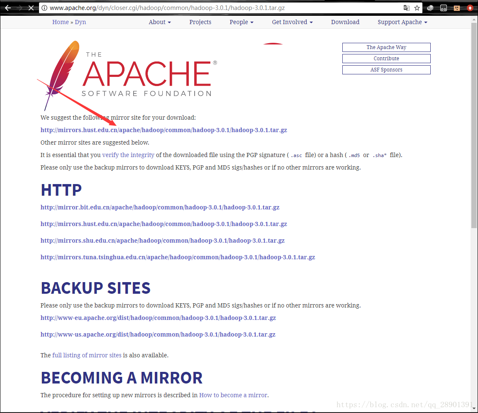
Task: Click the browser forward arrow
Action: click(x=20, y=8)
